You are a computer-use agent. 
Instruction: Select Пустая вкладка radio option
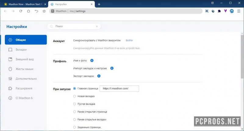click(74, 104)
